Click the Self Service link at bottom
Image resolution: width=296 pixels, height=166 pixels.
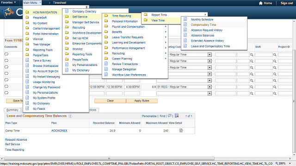12,144
